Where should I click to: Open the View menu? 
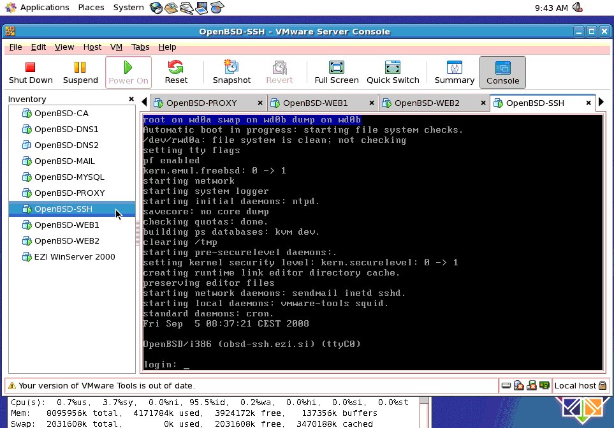64,47
